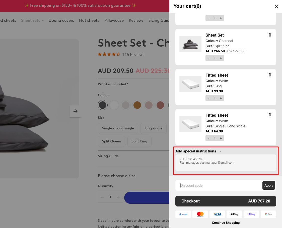Screen dimensions: 282x228
Task: Expand the Sizing Guide section
Action: [x=108, y=156]
